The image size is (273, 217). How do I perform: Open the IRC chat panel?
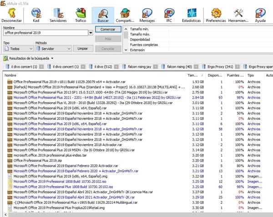[x=169, y=15]
